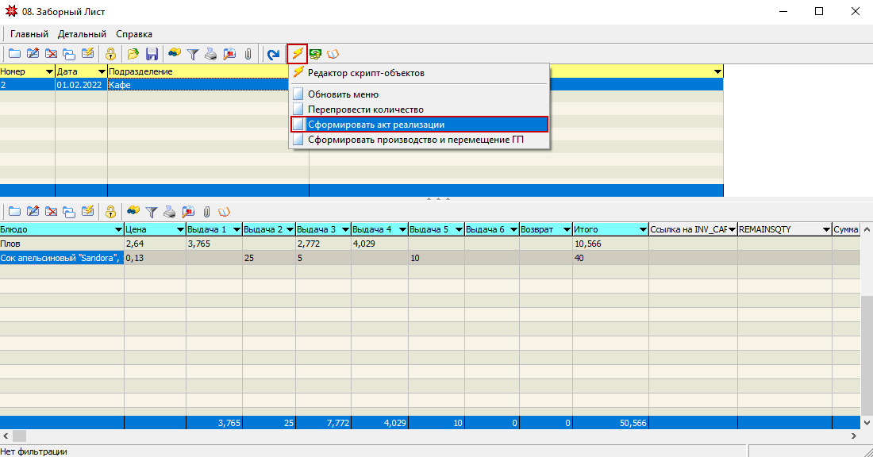Expand the Итого column dropdown arrow
Viewport: 873px width, 457px height.
click(x=641, y=229)
